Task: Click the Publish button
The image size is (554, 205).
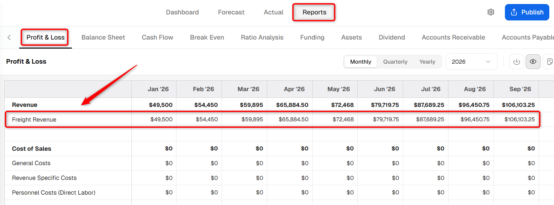Action: pyautogui.click(x=527, y=12)
